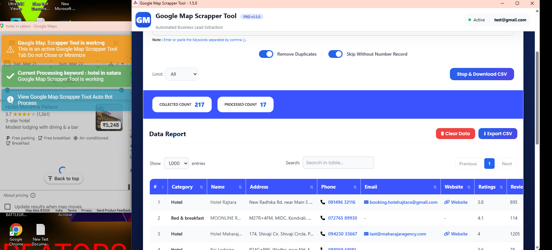
Task: Click the GM app logo icon
Action: [143, 20]
